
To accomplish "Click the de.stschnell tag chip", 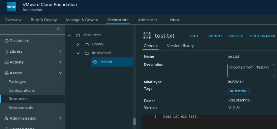I will [x=239, y=91].
